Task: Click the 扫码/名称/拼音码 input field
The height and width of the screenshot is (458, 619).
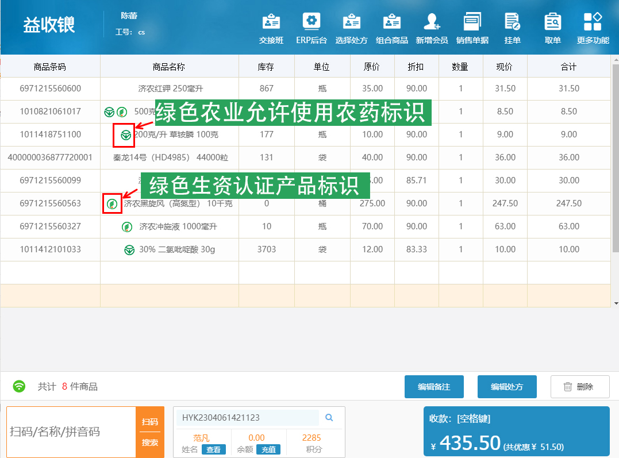Action: tap(71, 432)
